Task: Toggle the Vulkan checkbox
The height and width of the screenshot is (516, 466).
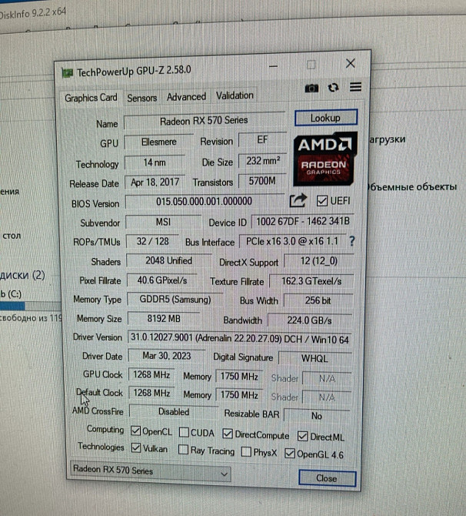Action: point(136,447)
